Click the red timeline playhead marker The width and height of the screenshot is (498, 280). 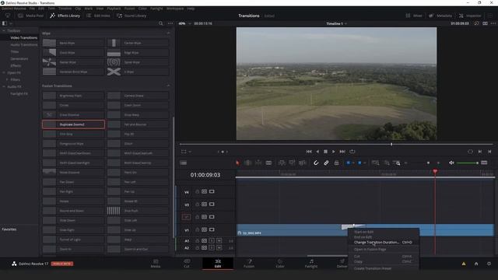[x=435, y=171]
